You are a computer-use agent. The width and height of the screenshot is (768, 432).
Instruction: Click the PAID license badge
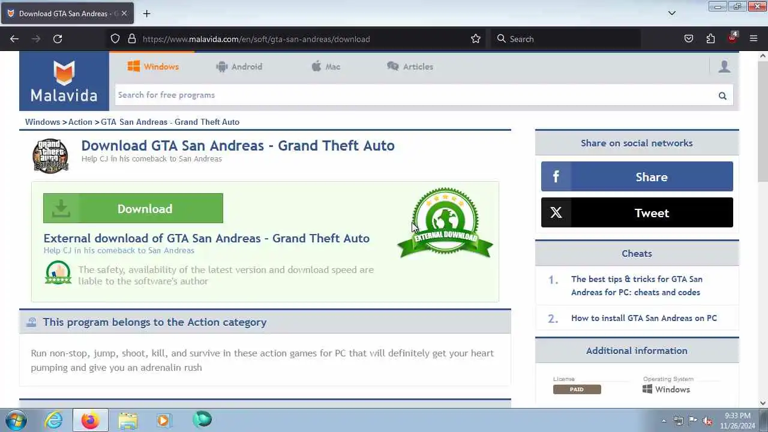[x=577, y=389]
